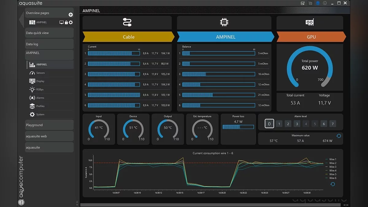The image size is (368, 207).
Task: Expand the bottom aquasuite section
Action: click(49, 148)
